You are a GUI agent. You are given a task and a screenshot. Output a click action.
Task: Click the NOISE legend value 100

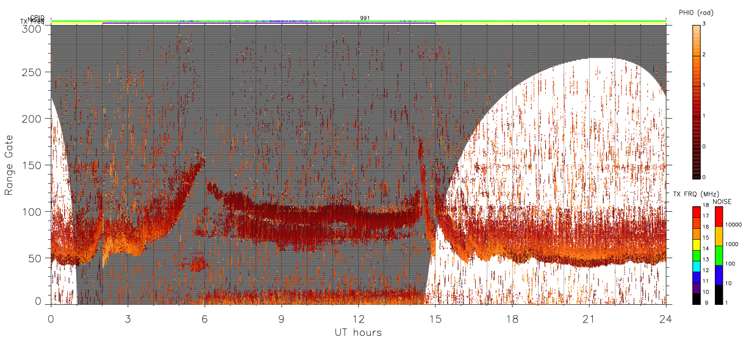(731, 264)
